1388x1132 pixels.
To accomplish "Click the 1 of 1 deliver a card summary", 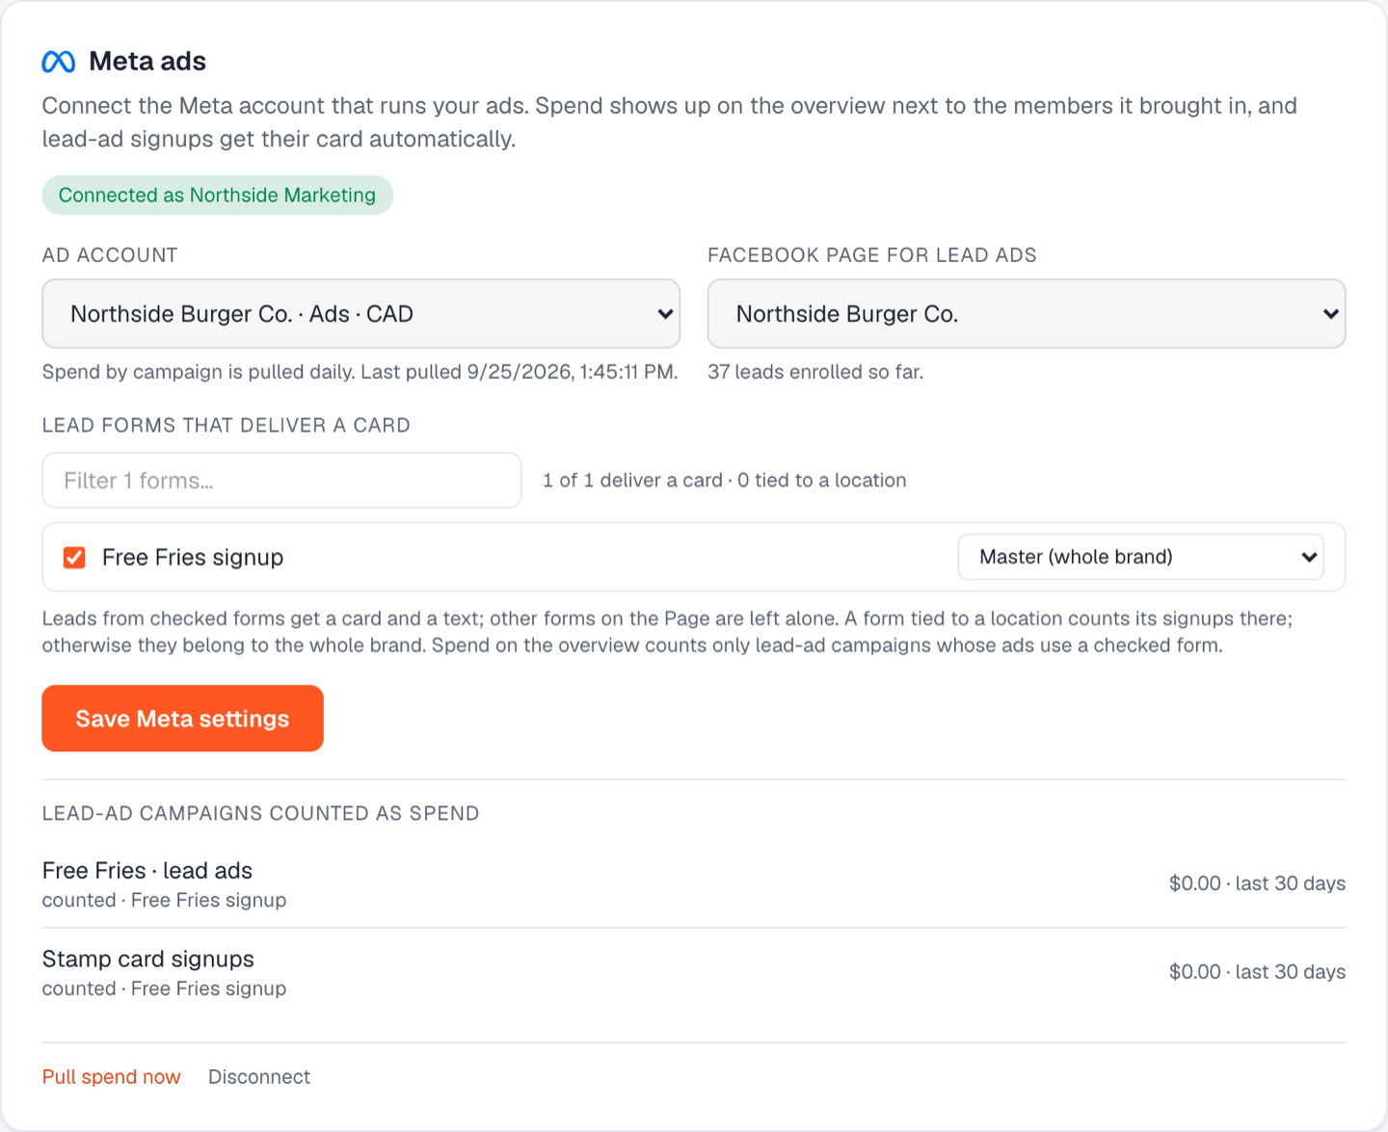I will (x=724, y=481).
